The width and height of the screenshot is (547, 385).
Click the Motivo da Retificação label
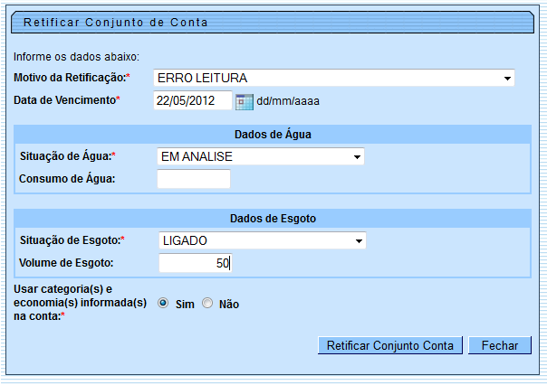tap(70, 78)
